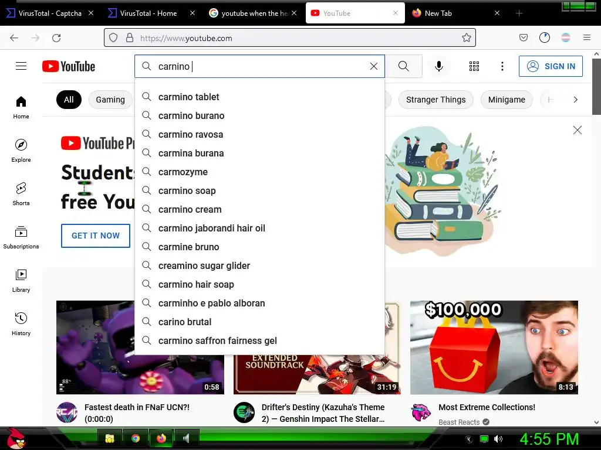601x450 pixels.
Task: Open Firefox application menu
Action: pos(587,37)
